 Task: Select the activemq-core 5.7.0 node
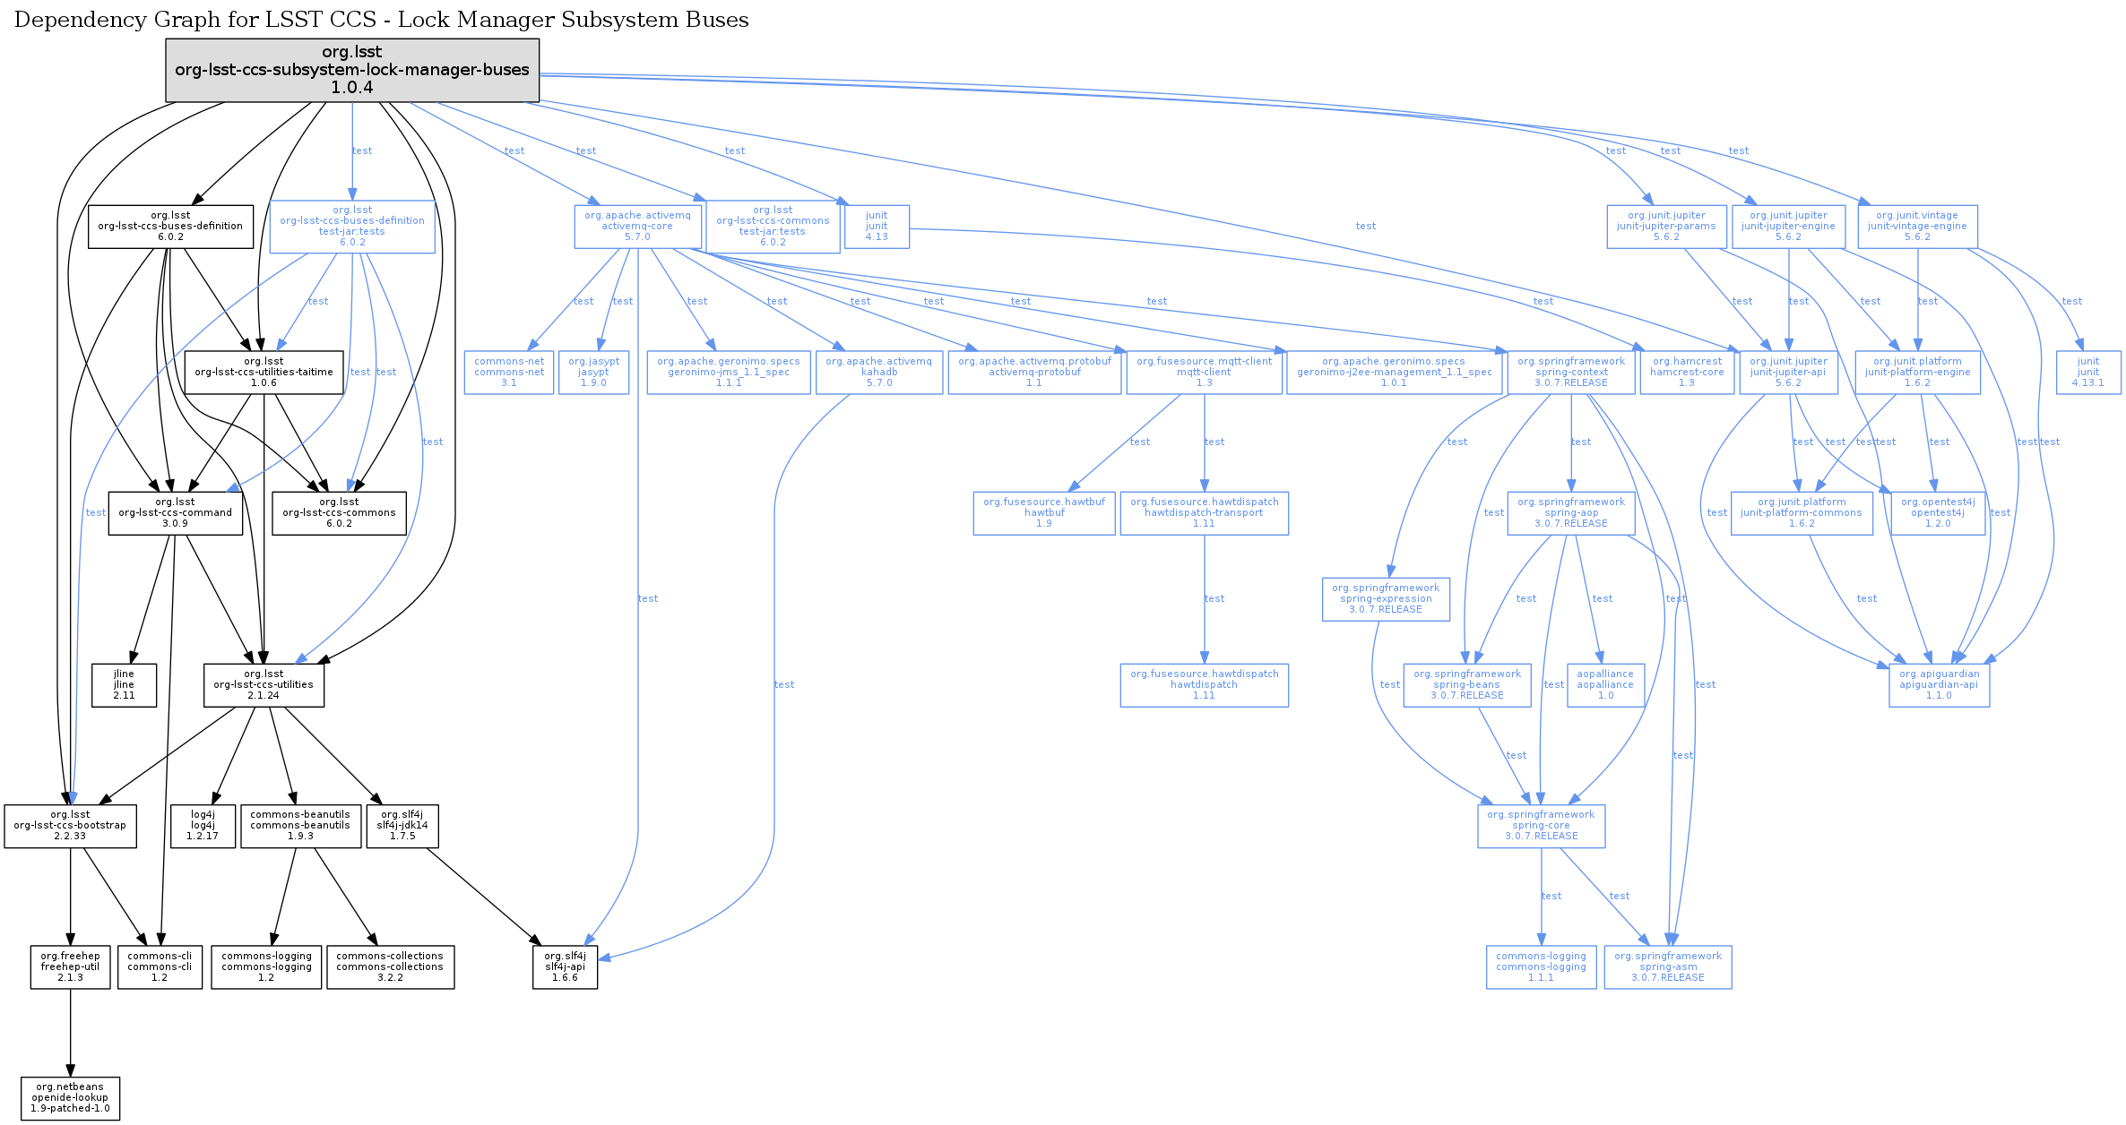point(637,227)
